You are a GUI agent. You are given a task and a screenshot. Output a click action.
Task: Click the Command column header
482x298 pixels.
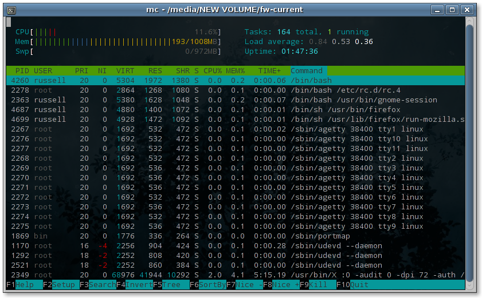[308, 71]
